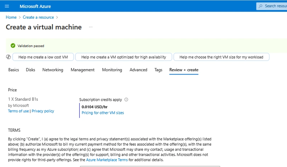This screenshot has width=287, height=167.
Task: Open the Advanced tab
Action: pyautogui.click(x=138, y=70)
